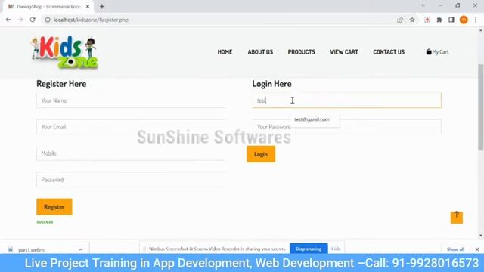The height and width of the screenshot is (272, 484).
Task: Open a new browser tab
Action: point(102,6)
